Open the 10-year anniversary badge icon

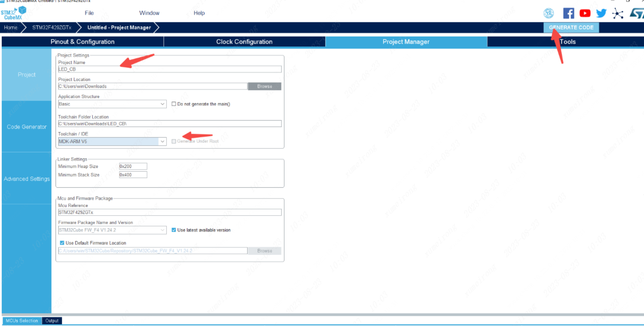(x=548, y=13)
